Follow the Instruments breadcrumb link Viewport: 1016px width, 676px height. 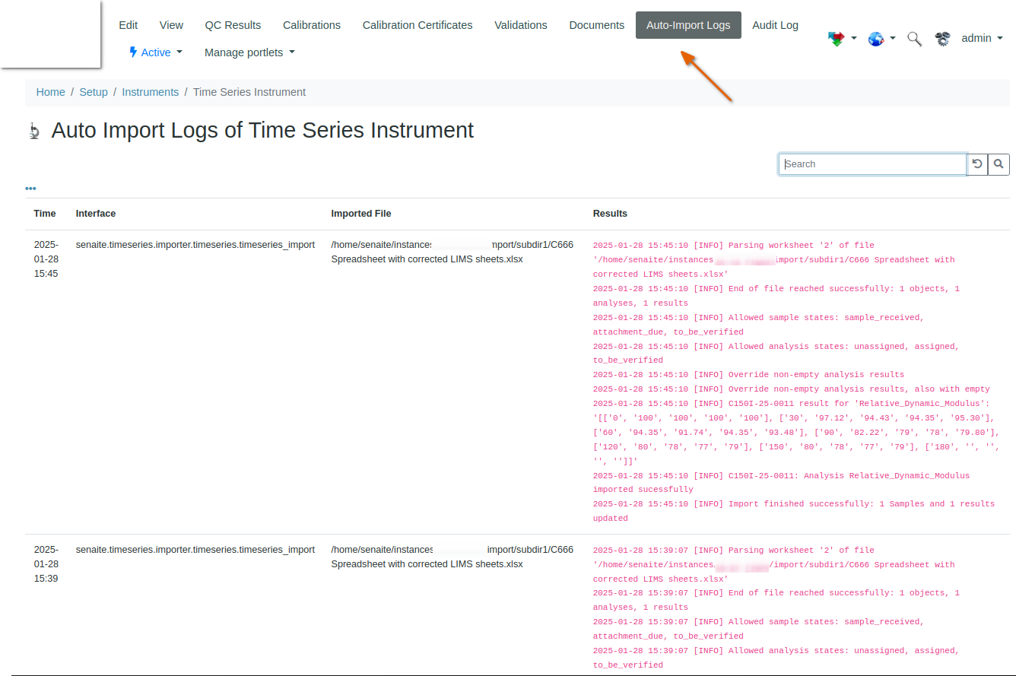151,92
